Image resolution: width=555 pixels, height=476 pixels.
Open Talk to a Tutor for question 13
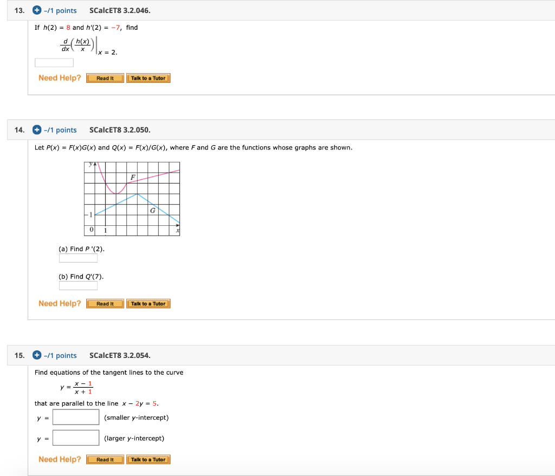[148, 77]
